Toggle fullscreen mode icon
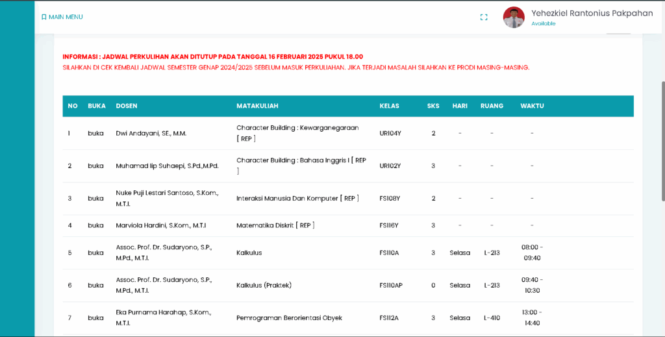Viewport: 665px width, 337px height. (x=484, y=18)
